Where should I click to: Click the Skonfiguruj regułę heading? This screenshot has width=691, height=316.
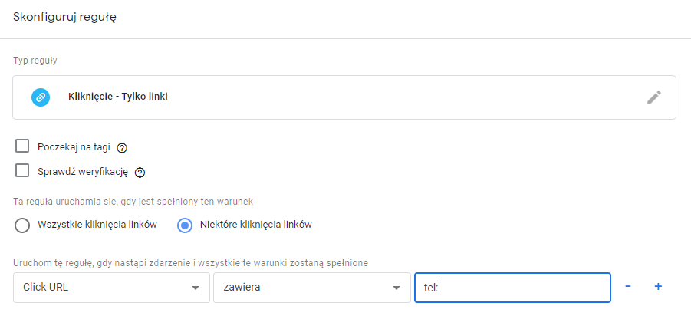[64, 18]
